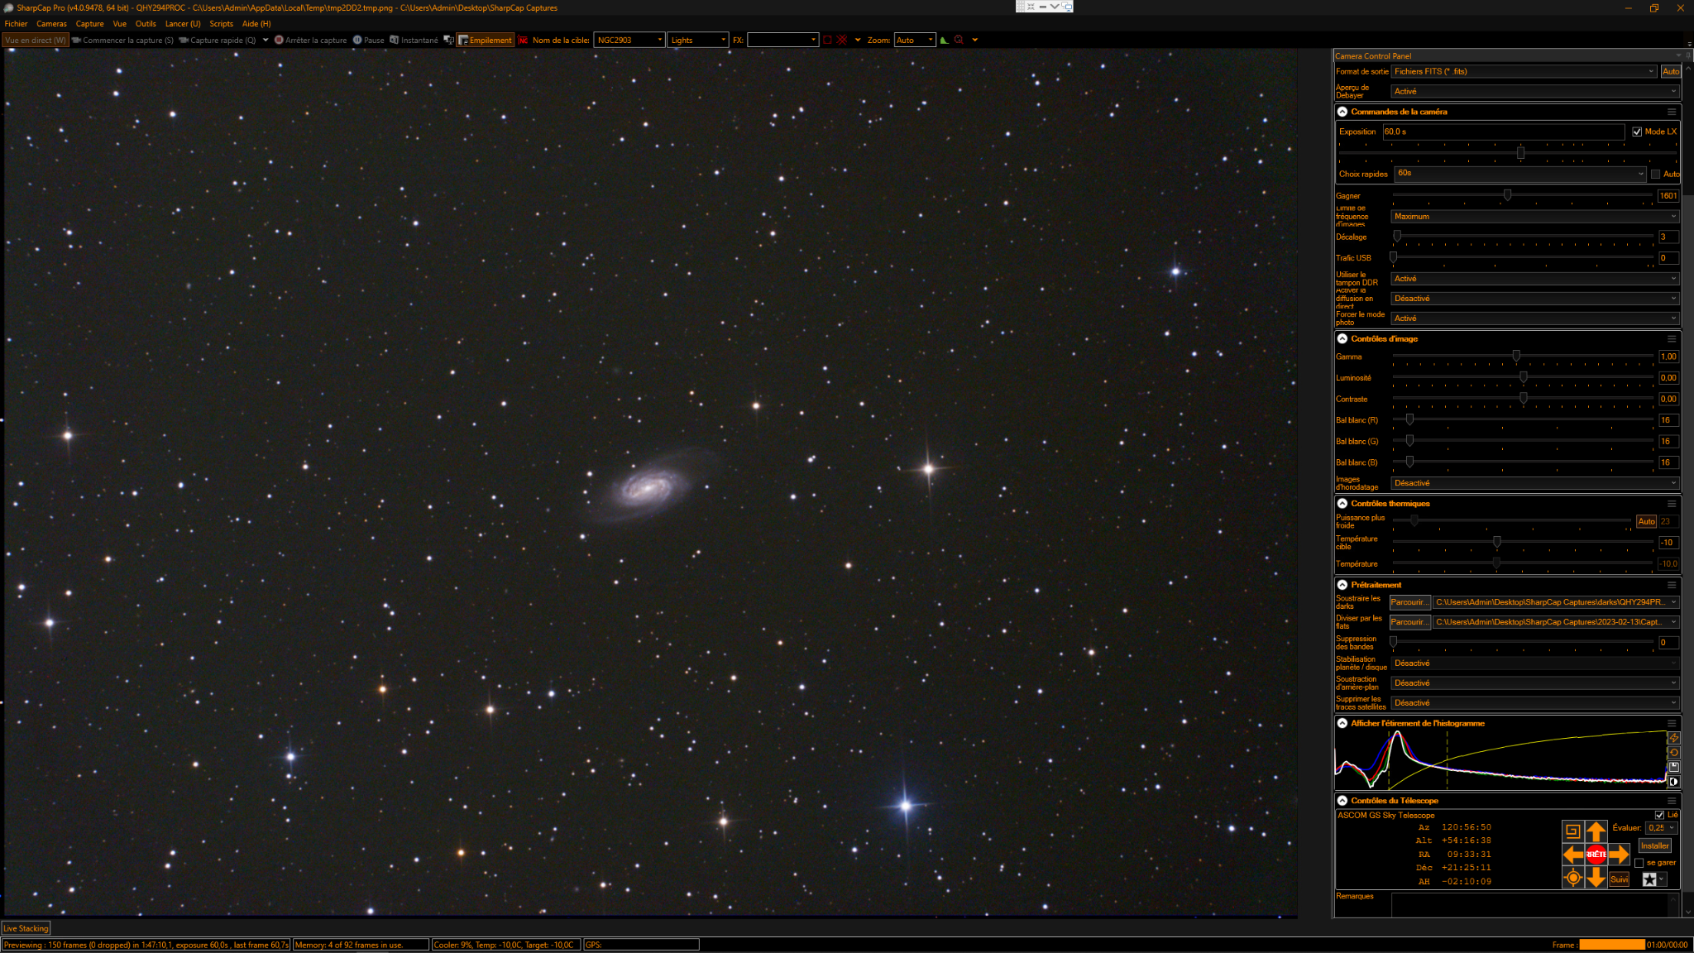This screenshot has height=953, width=1694.
Task: Click the red crossed-out reticule icon in toolbar
Action: click(842, 40)
